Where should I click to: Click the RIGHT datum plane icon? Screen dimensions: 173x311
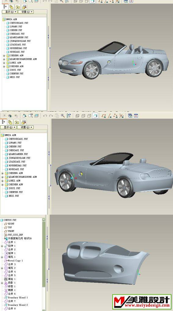[x=6, y=224]
